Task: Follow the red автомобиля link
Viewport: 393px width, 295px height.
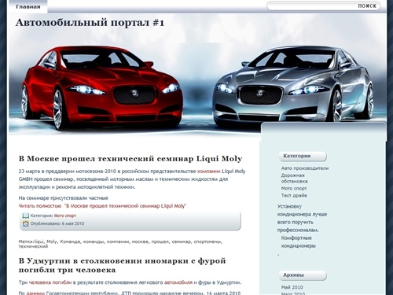Action: click(178, 282)
